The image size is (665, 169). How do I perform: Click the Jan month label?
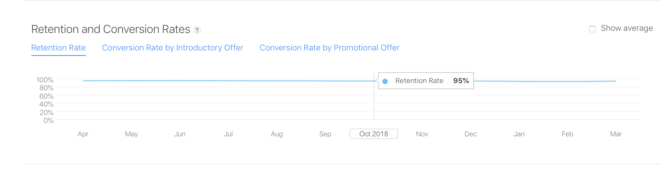519,134
